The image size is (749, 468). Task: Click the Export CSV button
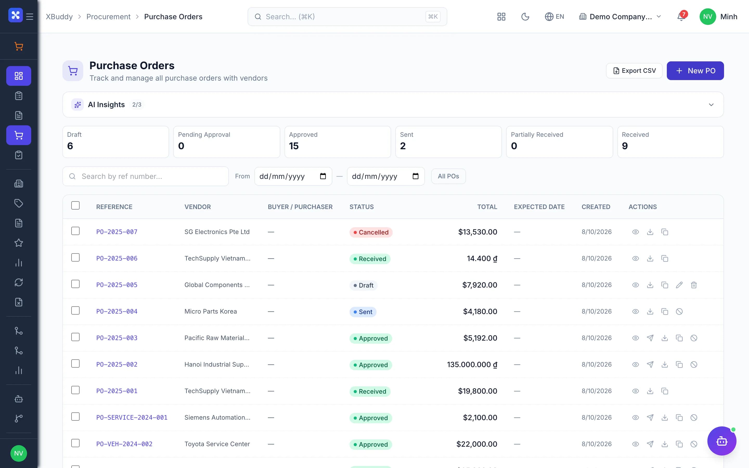634,71
